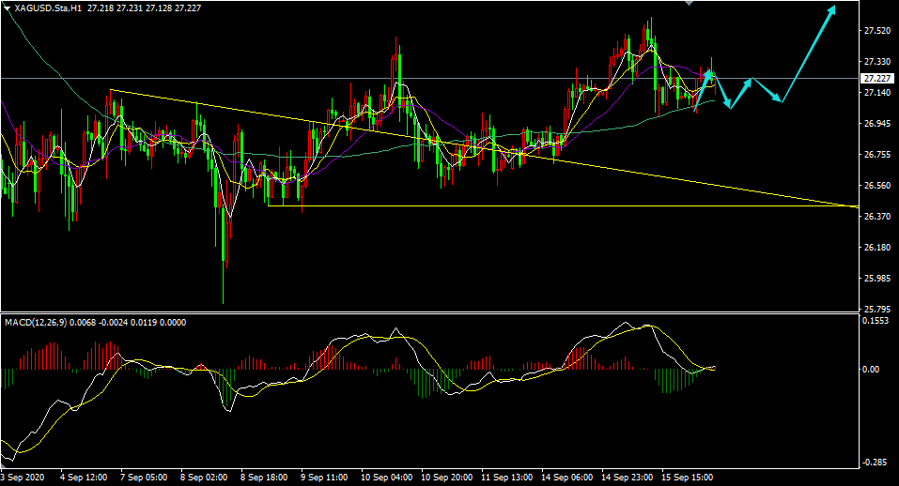Viewport: 899px width, 486px height.
Task: Click the MACD(12,26,9) indicator label
Action: (x=36, y=323)
